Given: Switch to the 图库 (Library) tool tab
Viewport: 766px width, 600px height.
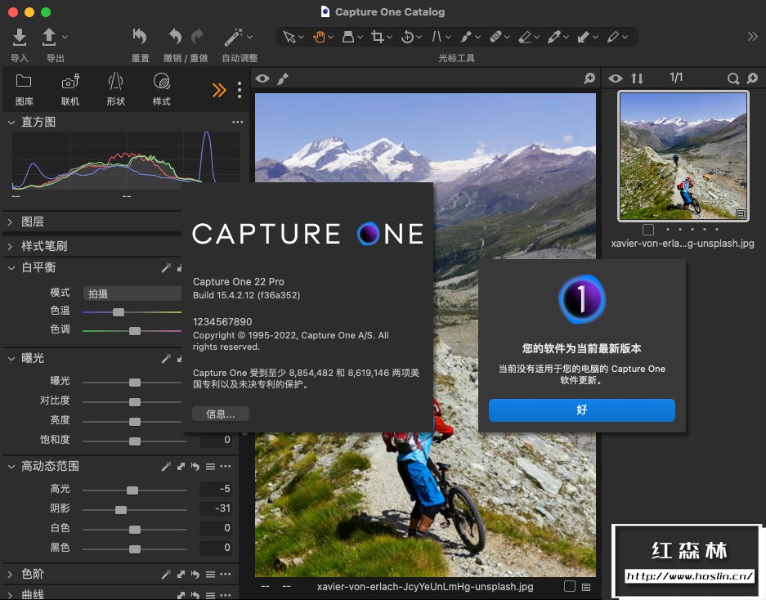Looking at the screenshot, I should point(25,89).
